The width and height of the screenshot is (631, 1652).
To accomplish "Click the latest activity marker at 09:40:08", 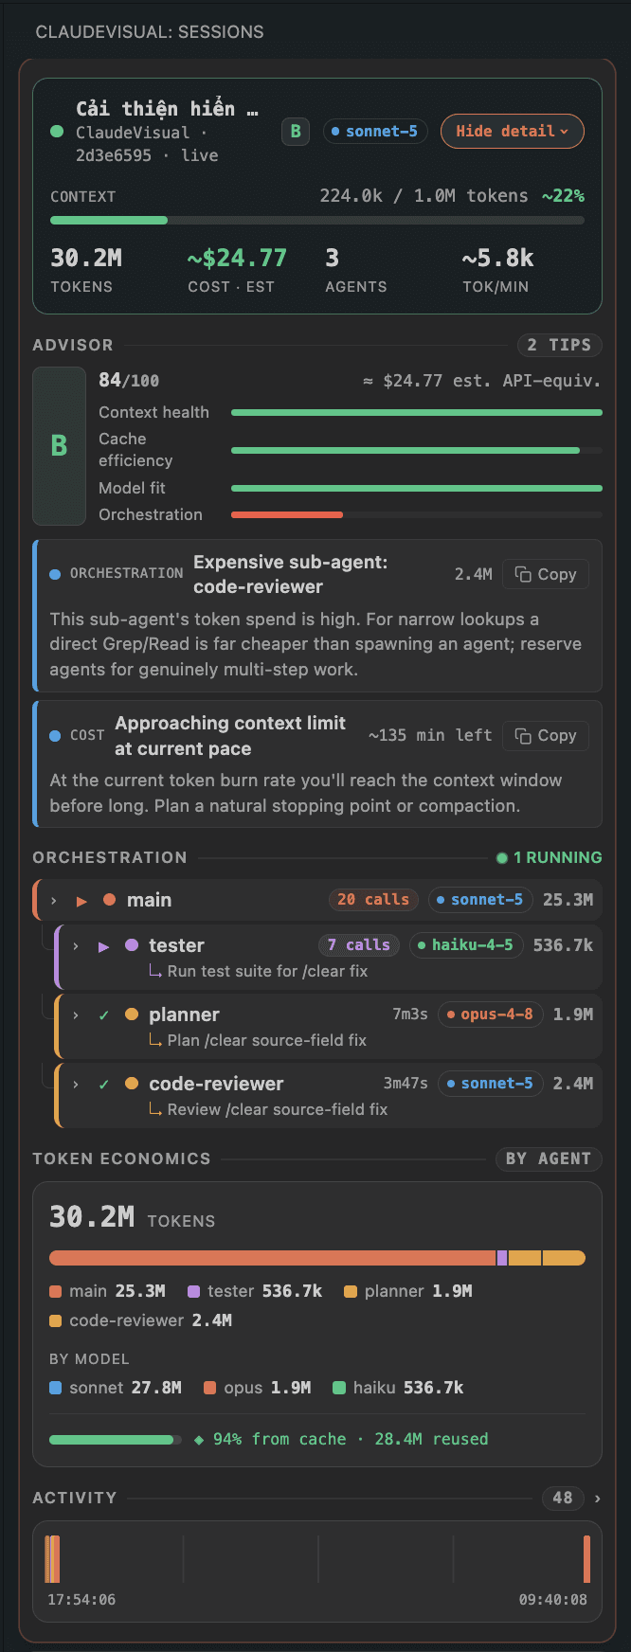I will click(x=587, y=1559).
